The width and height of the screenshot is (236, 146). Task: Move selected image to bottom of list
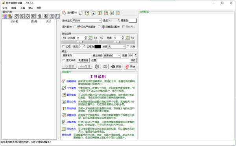pyautogui.click(x=33, y=16)
